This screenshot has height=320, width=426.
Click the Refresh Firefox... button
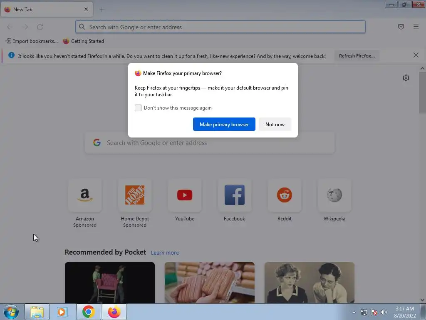pos(357,56)
